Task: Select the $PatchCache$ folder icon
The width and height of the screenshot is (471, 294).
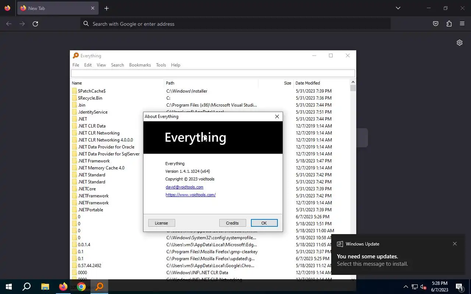Action: [74, 91]
